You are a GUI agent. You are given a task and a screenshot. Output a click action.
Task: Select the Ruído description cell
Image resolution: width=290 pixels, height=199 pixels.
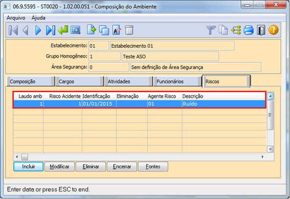click(224, 104)
